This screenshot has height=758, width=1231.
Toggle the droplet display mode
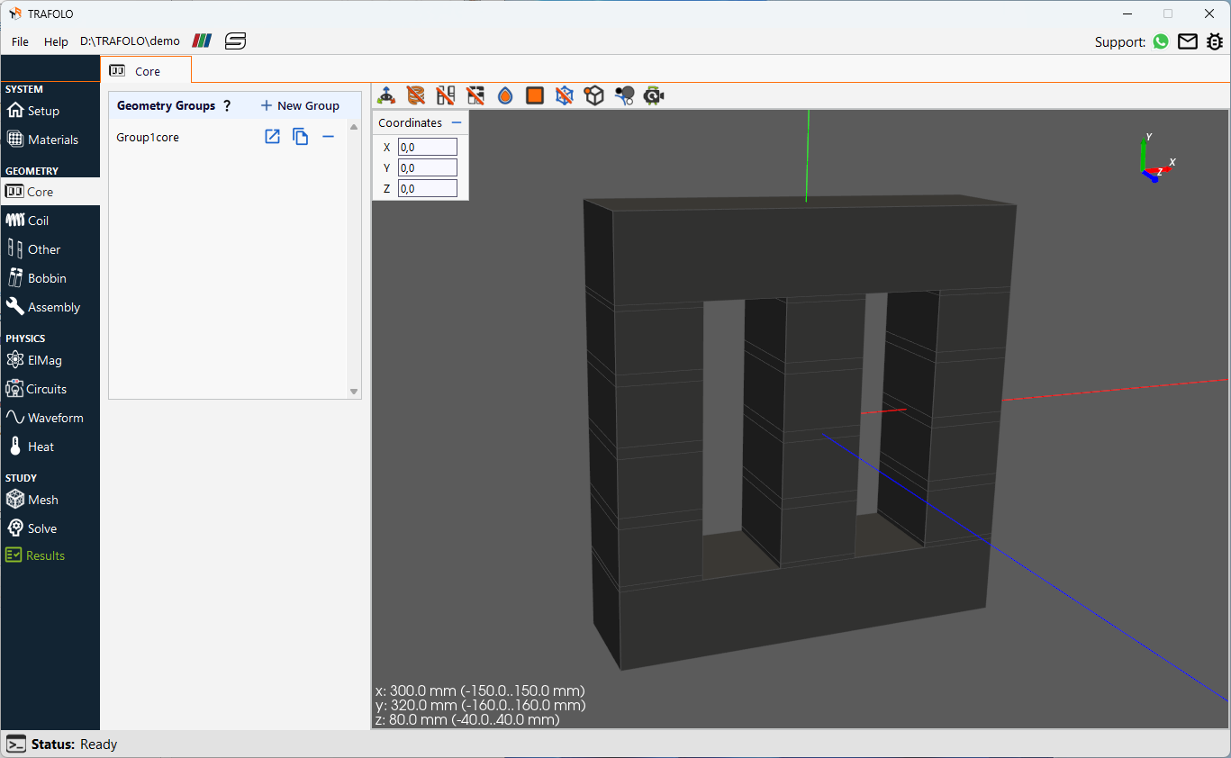click(504, 95)
